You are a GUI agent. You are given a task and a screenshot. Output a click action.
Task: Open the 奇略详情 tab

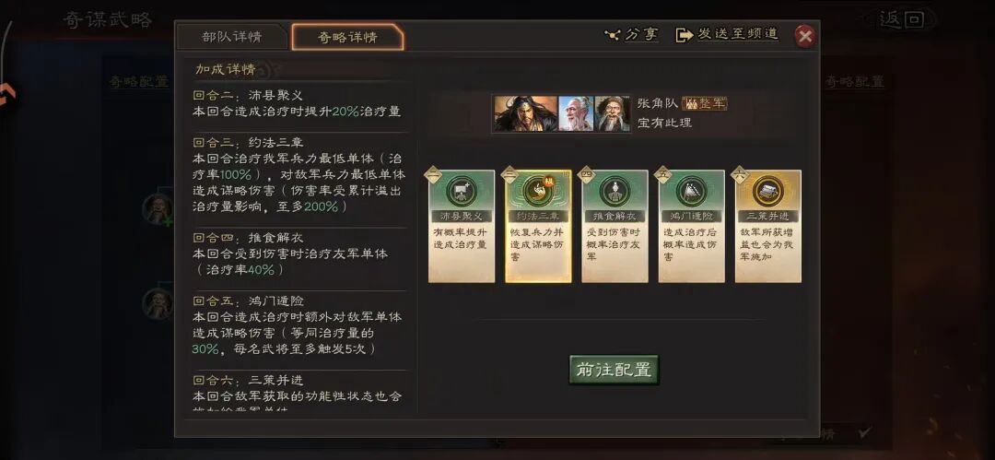pos(347,37)
